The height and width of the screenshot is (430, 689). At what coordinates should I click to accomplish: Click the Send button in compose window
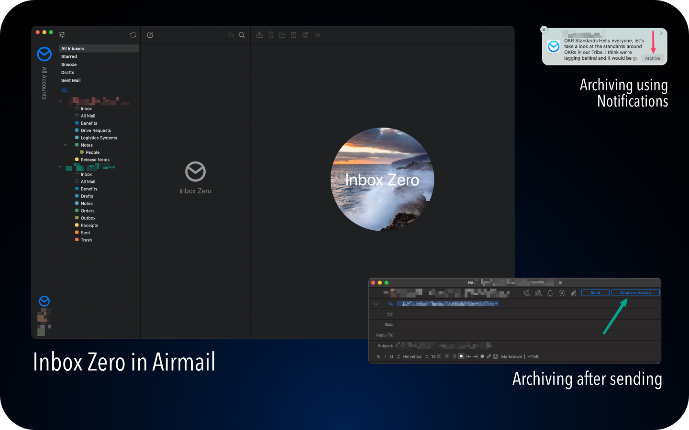click(595, 293)
